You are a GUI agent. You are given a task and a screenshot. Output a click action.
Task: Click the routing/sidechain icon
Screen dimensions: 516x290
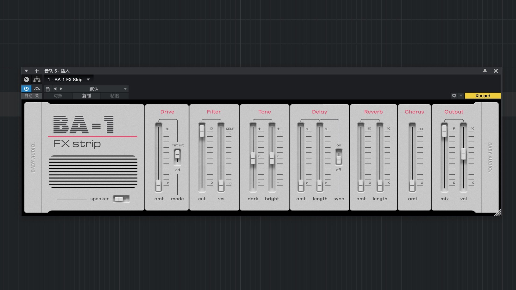37,79
